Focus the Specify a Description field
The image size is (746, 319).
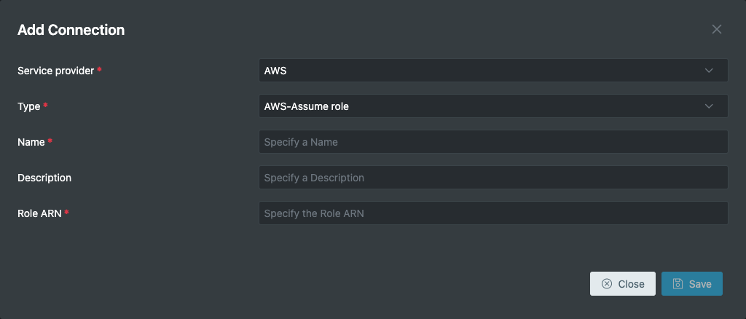[493, 177]
